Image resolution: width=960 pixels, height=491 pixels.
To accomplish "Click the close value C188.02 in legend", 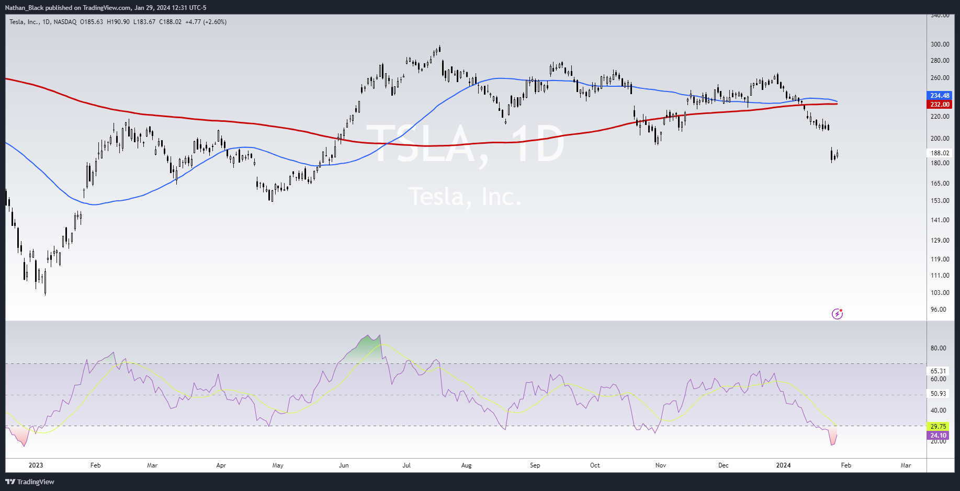I will (x=171, y=22).
